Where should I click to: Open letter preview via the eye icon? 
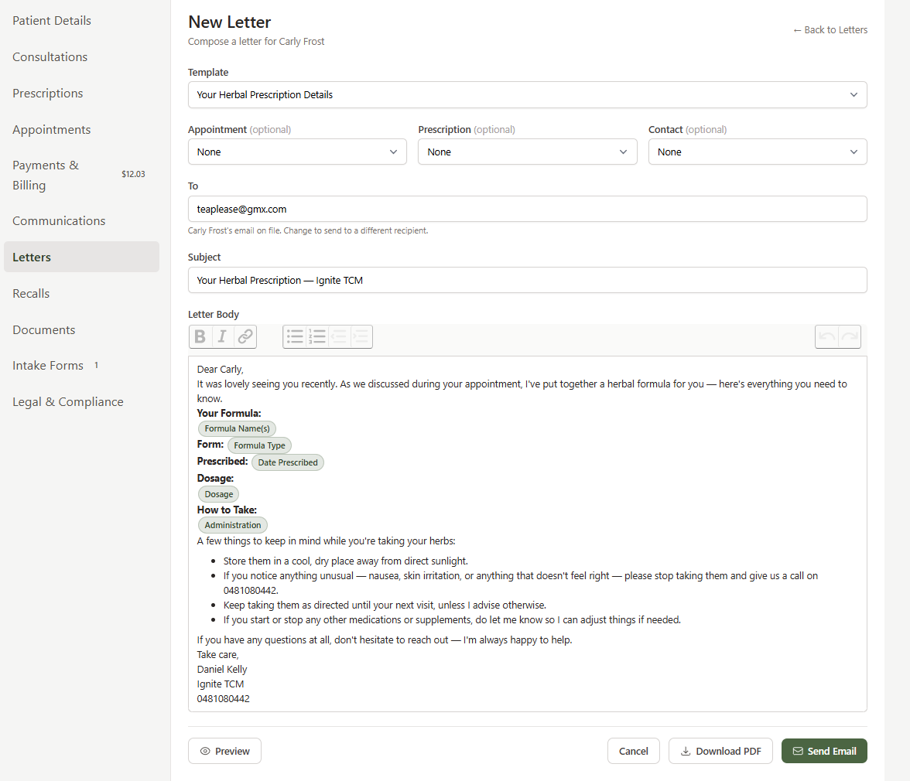[x=224, y=751]
